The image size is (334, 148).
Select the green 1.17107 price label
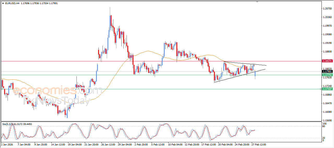[x=327, y=89]
